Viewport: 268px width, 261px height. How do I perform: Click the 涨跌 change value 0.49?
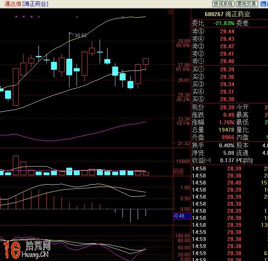click(x=228, y=115)
